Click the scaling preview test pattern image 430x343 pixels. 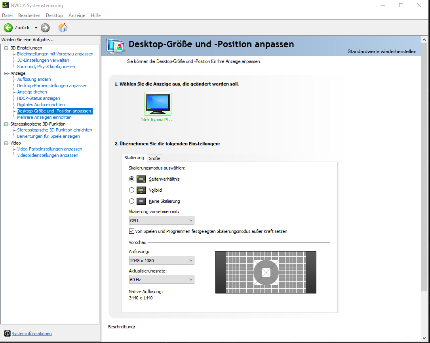point(266,272)
